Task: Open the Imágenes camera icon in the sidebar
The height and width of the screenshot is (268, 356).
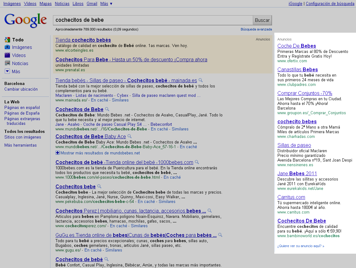Action: [7, 47]
